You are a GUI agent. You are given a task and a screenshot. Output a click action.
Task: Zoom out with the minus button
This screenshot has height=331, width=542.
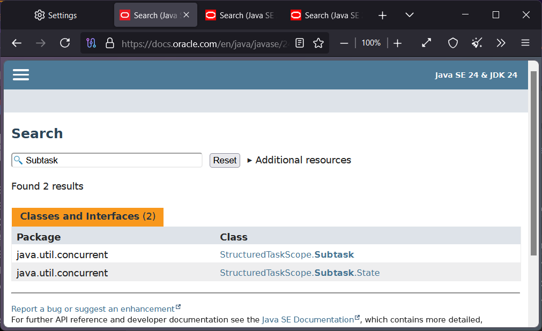coord(344,43)
